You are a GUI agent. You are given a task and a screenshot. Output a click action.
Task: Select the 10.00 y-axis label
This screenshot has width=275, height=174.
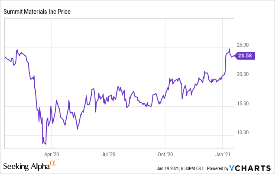pyautogui.click(x=243, y=133)
